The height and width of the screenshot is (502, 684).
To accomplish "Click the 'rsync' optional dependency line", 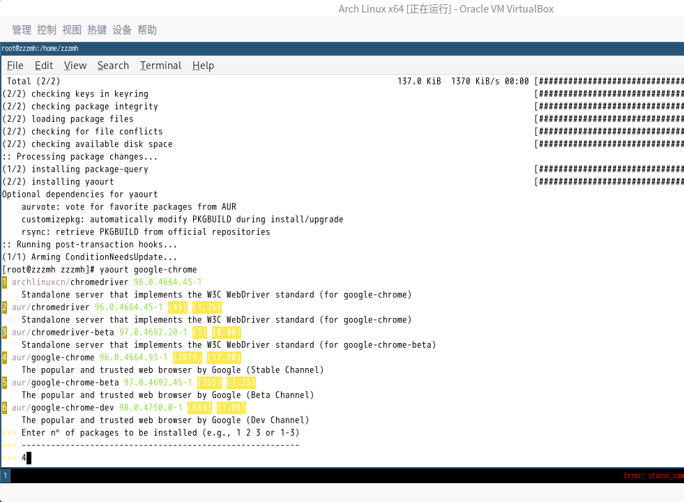I will tap(146, 232).
